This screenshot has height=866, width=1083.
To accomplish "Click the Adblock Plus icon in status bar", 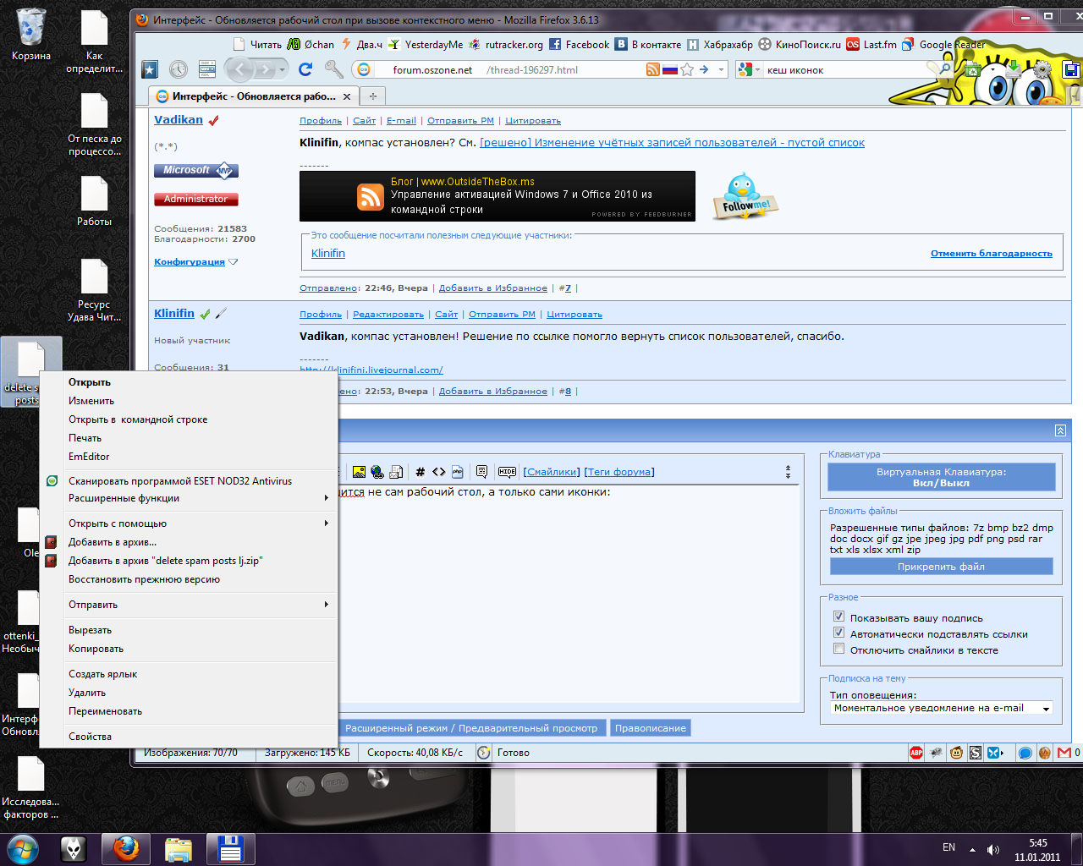I will (x=916, y=753).
